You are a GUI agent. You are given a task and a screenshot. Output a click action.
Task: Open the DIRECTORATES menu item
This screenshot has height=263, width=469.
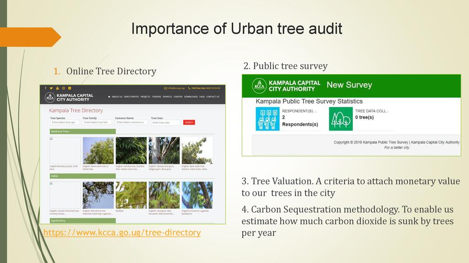pos(131,97)
